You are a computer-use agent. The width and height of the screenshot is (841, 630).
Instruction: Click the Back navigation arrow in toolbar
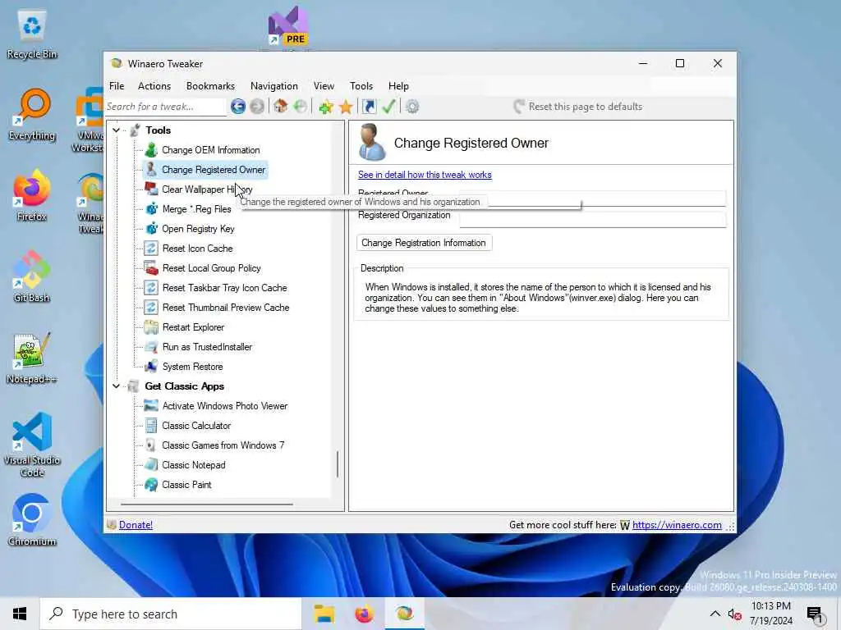238,107
